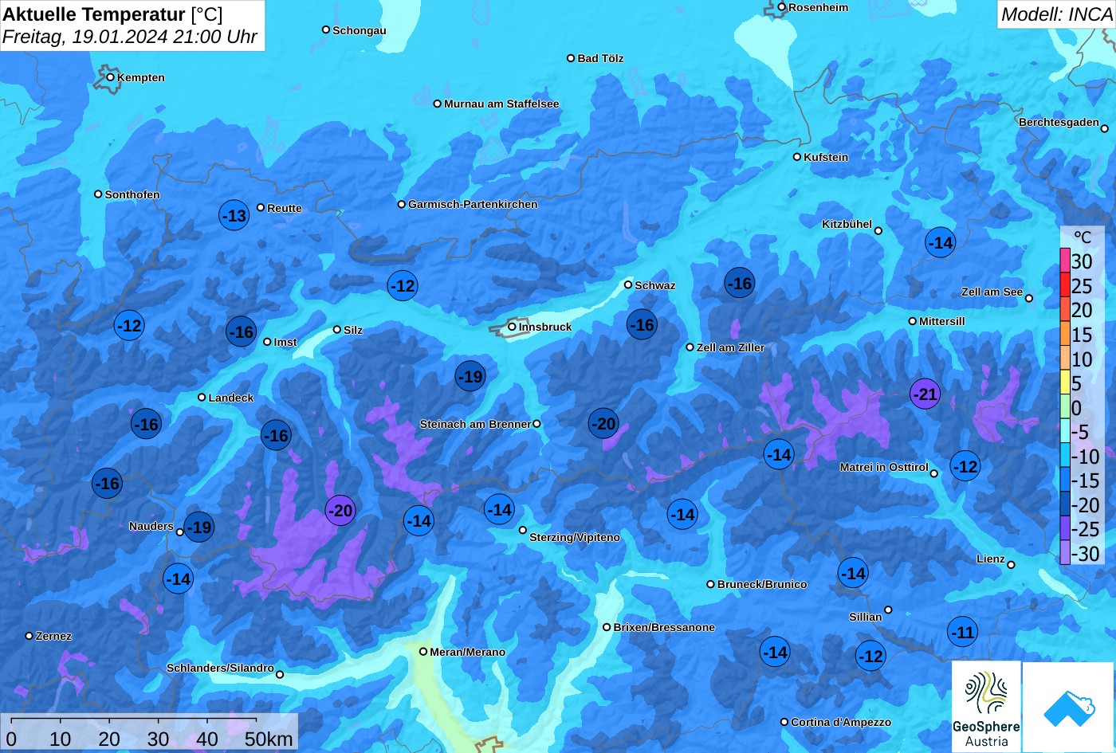This screenshot has width=1116, height=753.
Task: Click the Zell am See marker dot
Action: coord(1028,298)
